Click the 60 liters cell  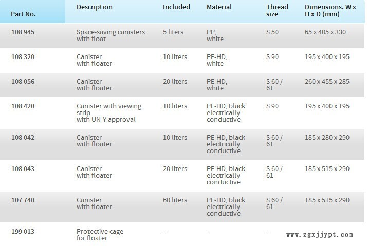tap(175, 200)
